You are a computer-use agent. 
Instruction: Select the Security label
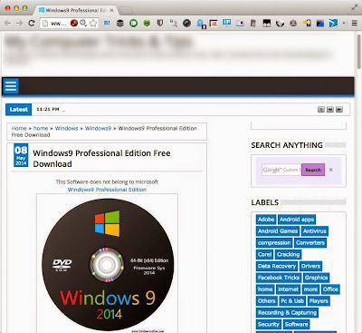pos(269,325)
